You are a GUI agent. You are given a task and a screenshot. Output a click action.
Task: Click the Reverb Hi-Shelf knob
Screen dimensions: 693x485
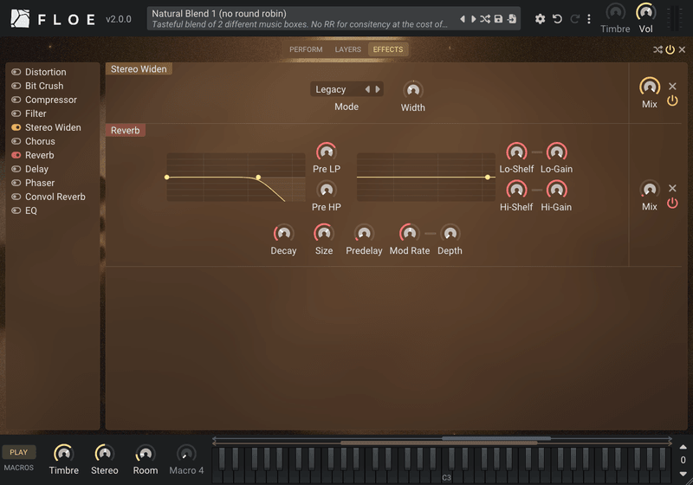[x=516, y=190]
